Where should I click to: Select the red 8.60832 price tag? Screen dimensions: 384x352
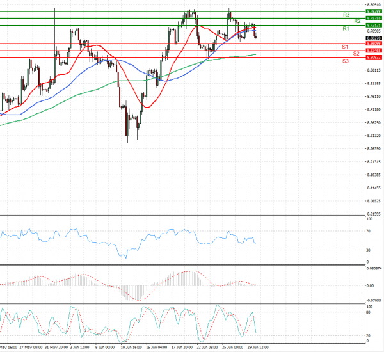pyautogui.click(x=374, y=58)
